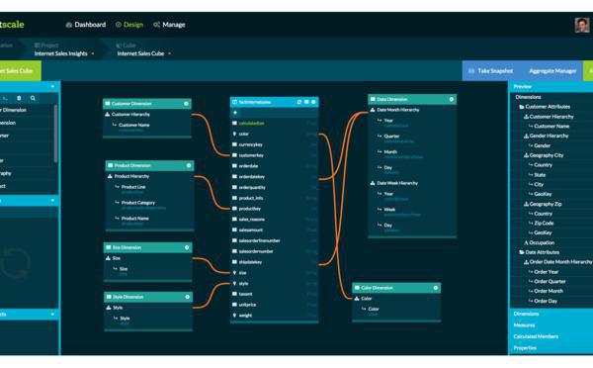
Task: Click Color hierarchy icon in Color Dimension
Action: click(357, 299)
